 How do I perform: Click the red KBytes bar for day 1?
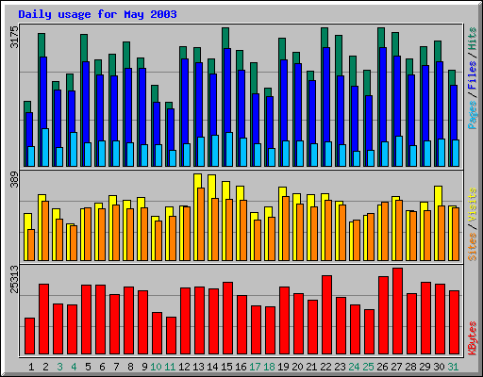click(29, 336)
